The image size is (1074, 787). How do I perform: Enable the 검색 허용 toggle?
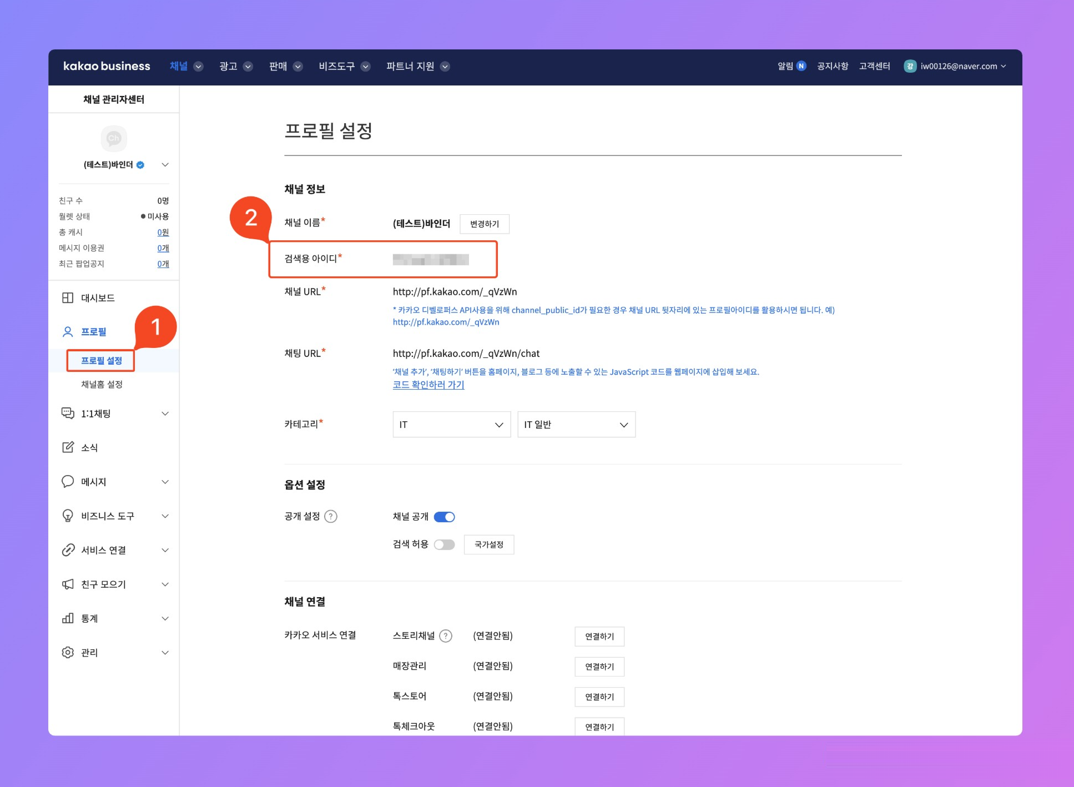pyautogui.click(x=444, y=544)
